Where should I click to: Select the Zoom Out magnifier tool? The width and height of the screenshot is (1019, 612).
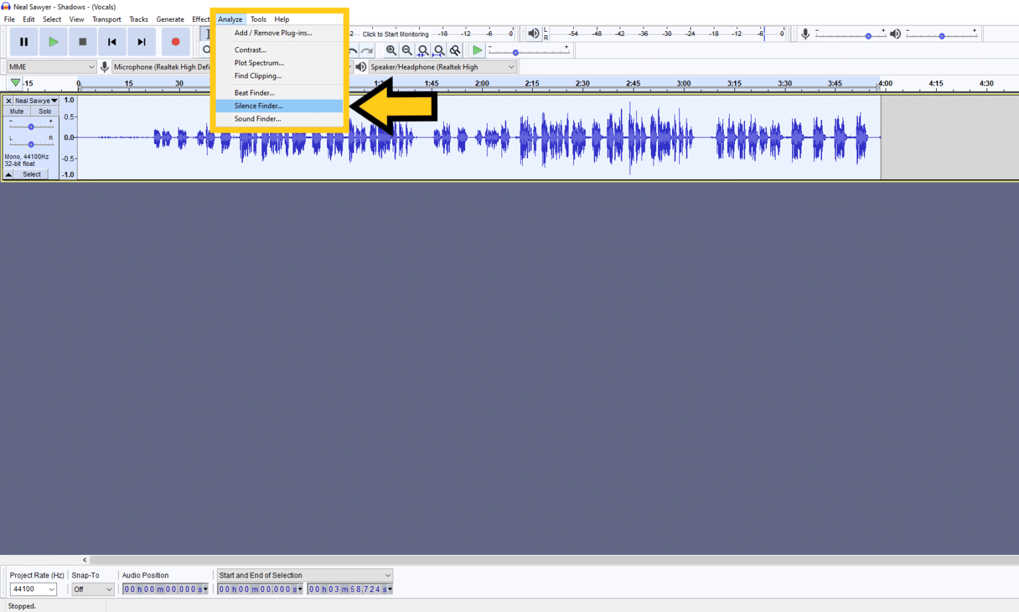407,50
